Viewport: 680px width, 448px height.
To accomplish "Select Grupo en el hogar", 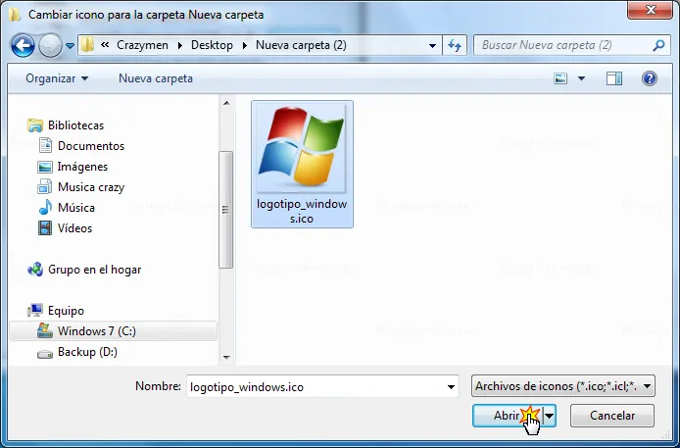I will tap(84, 270).
